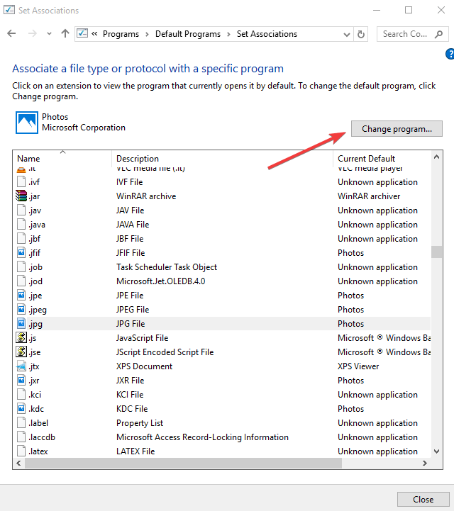Click Default Programs in the breadcrumb
454x511 pixels.
click(189, 34)
